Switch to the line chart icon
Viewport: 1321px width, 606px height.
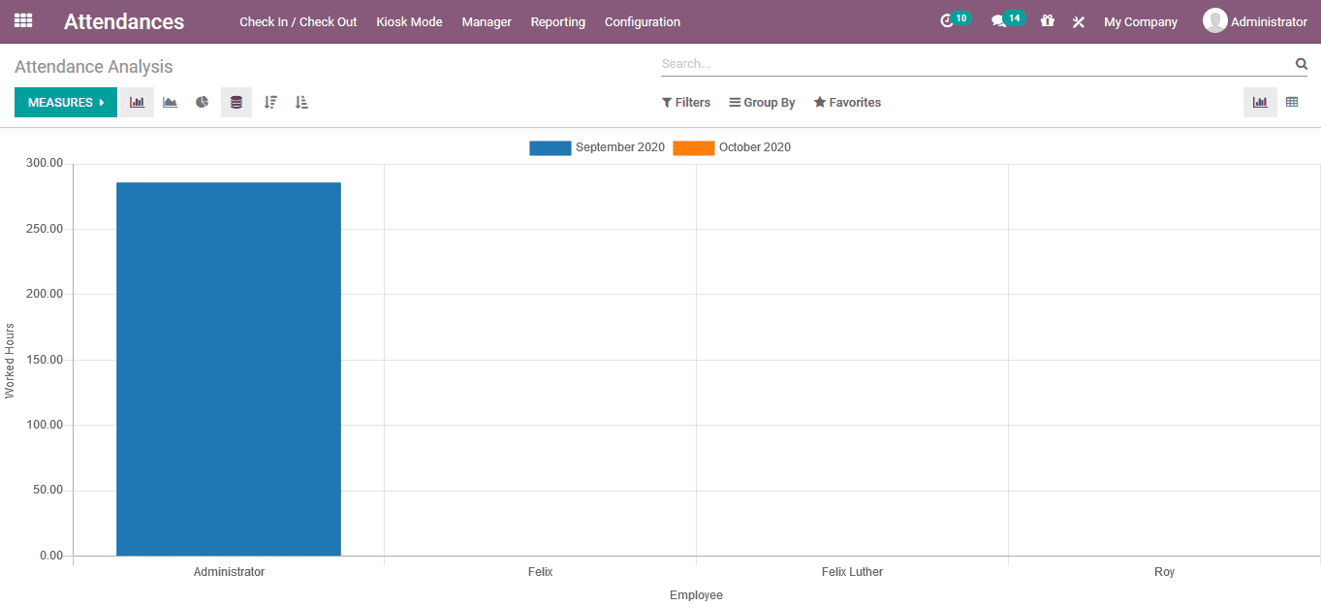pyautogui.click(x=170, y=102)
